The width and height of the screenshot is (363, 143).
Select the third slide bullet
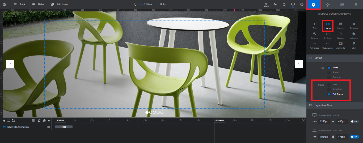point(154,112)
